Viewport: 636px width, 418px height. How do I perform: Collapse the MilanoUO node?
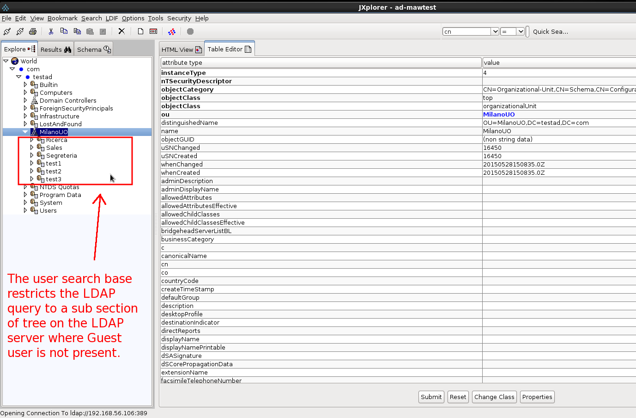tap(25, 132)
